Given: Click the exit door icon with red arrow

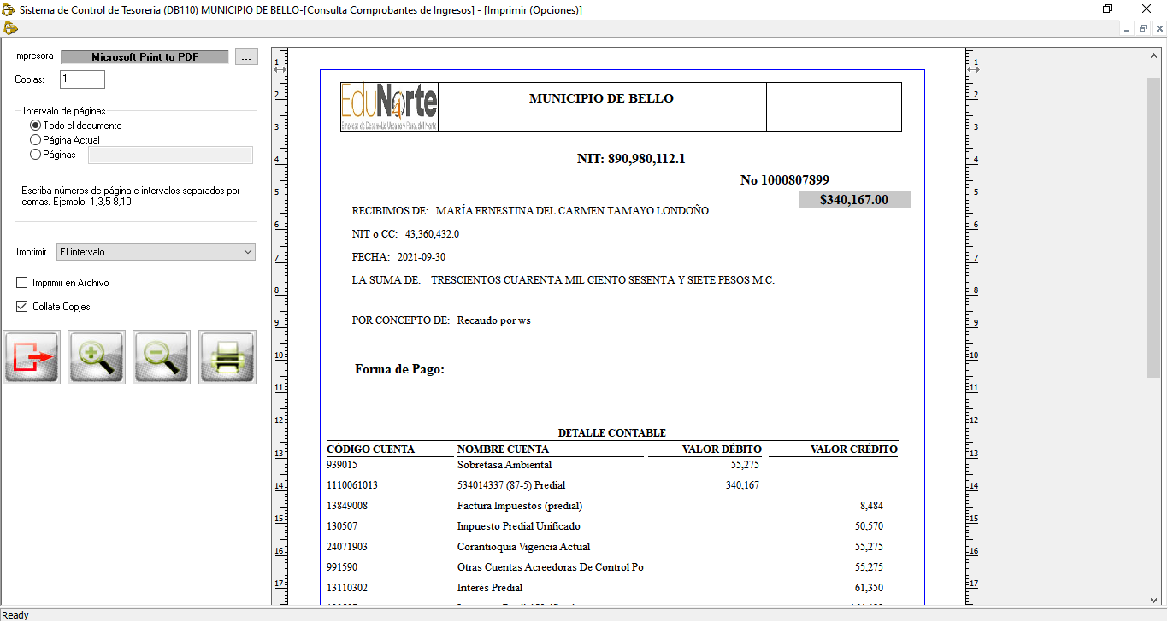Looking at the screenshot, I should click(32, 357).
